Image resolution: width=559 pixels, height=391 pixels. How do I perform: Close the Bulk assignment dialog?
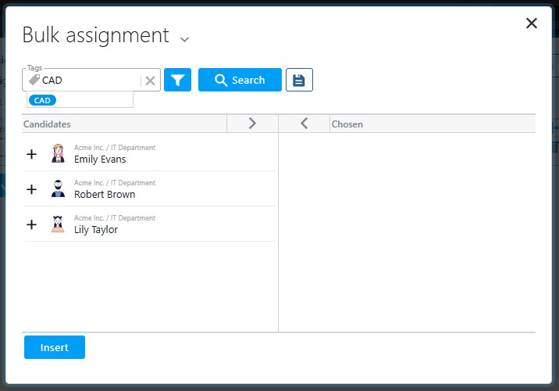tap(532, 23)
